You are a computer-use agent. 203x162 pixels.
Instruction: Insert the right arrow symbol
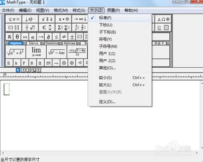point(41,36)
